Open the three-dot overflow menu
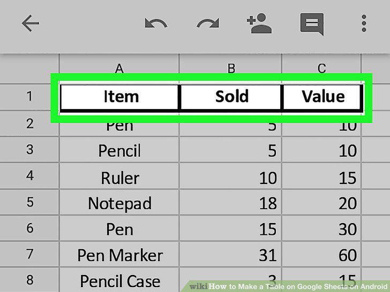The width and height of the screenshot is (390, 292). point(364,24)
